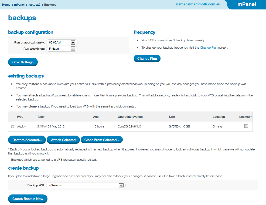
Task: Click the Create Backup Now button
Action: tap(28, 199)
